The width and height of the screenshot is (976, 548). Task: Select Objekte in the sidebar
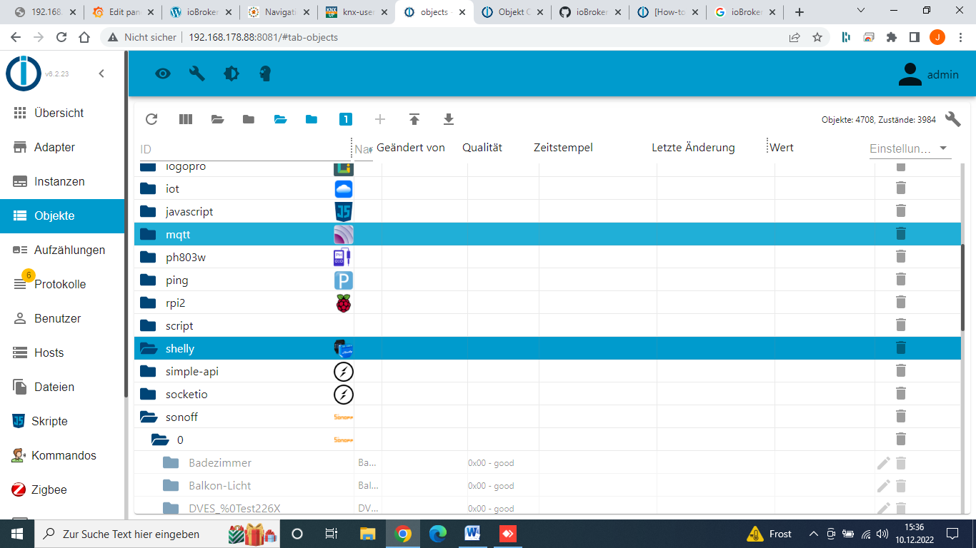coord(62,215)
